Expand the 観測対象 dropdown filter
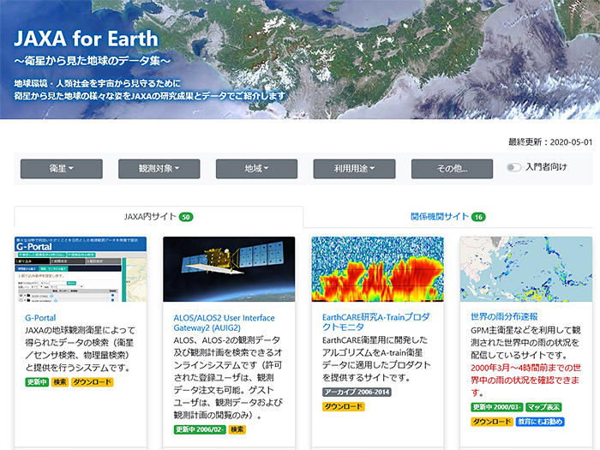600x450 pixels. 159,169
